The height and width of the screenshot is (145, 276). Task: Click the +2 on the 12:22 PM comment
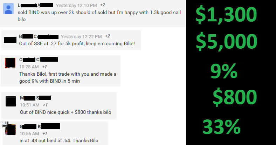tap(108, 36)
